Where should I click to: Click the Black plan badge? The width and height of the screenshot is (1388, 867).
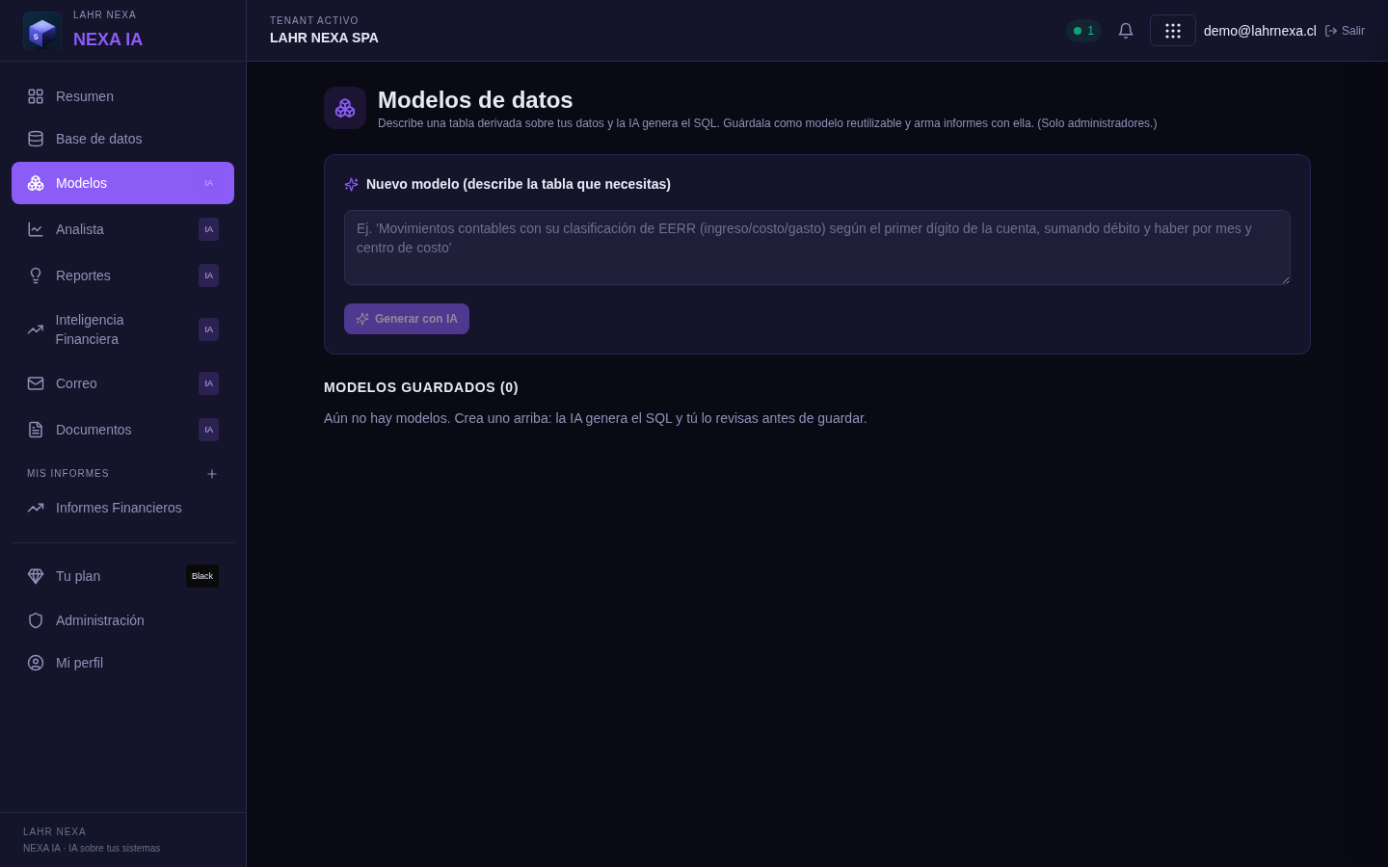202,576
